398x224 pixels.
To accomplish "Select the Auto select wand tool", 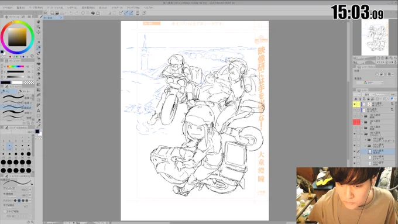I will tap(38, 43).
